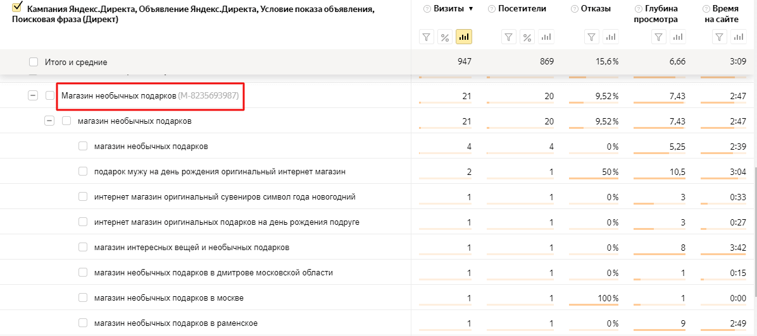Uncheck the grouping header checkbox
This screenshot has width=757, height=336.
[x=17, y=7]
